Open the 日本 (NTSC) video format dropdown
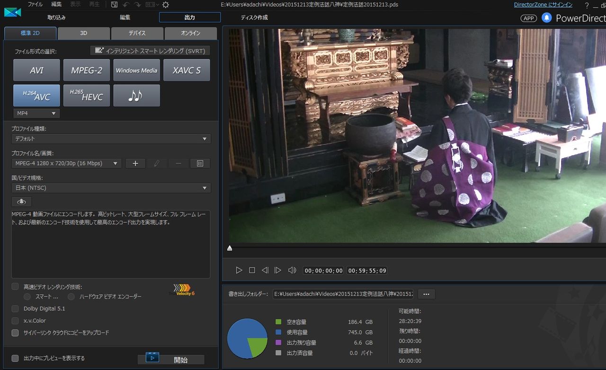Image resolution: width=606 pixels, height=370 pixels. [111, 188]
